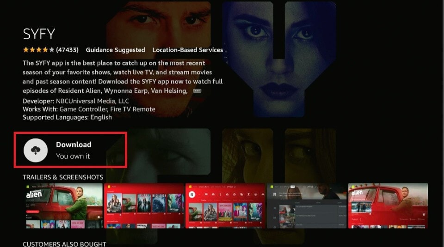The image size is (444, 247).
Task: Click the SYFY app description paragraph
Action: pos(123,77)
